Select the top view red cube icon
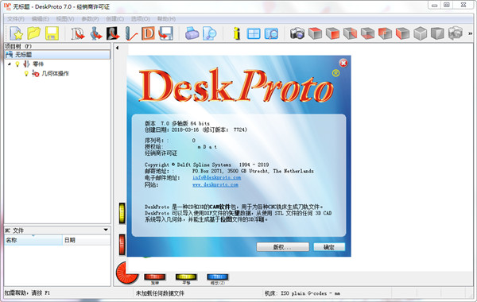The image size is (477, 302). click(x=315, y=33)
